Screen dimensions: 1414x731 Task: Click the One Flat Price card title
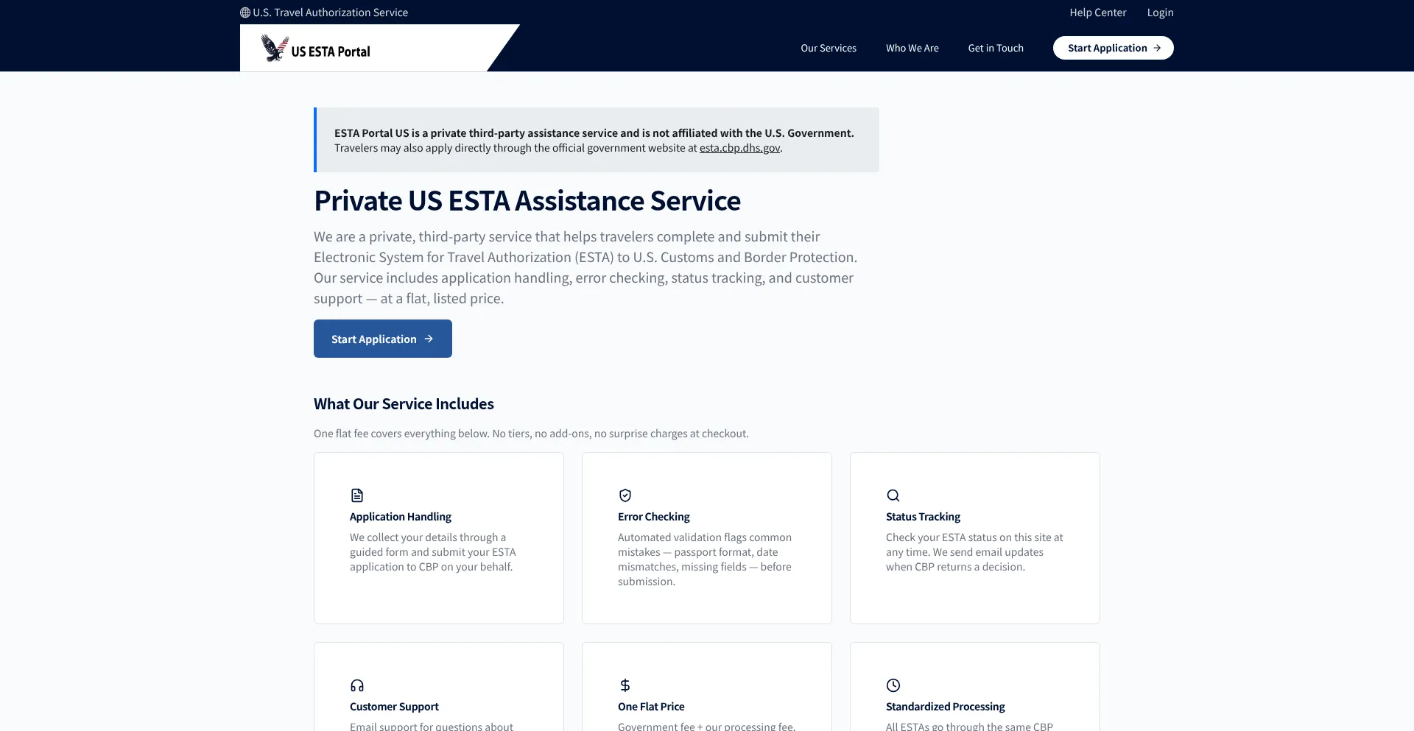point(651,707)
